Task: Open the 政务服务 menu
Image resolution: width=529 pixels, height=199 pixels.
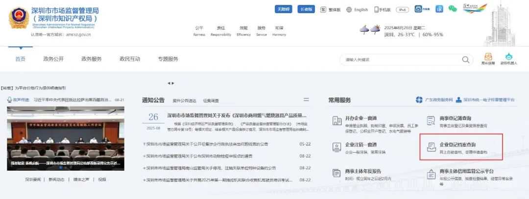Action: (x=92, y=59)
